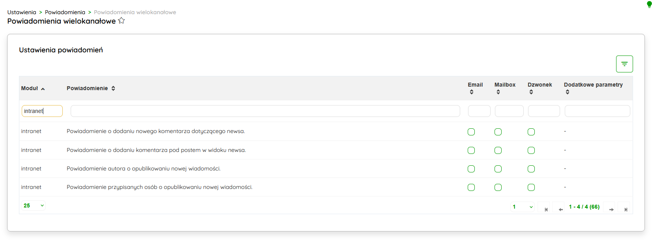Sort by Dodatkowe parametry column arrows

568,92
